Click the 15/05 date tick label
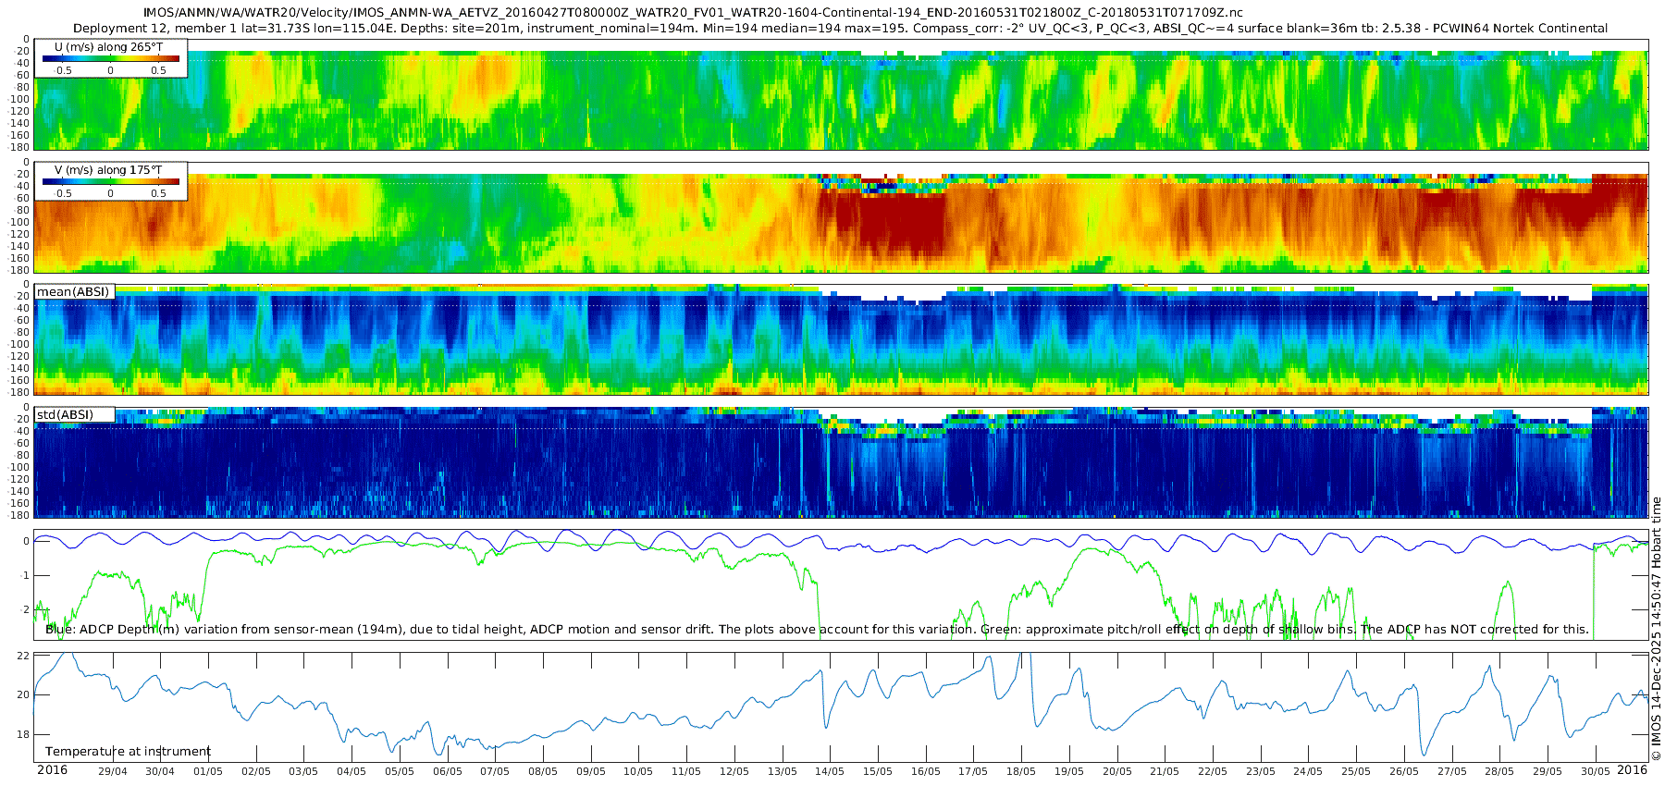 tap(878, 772)
